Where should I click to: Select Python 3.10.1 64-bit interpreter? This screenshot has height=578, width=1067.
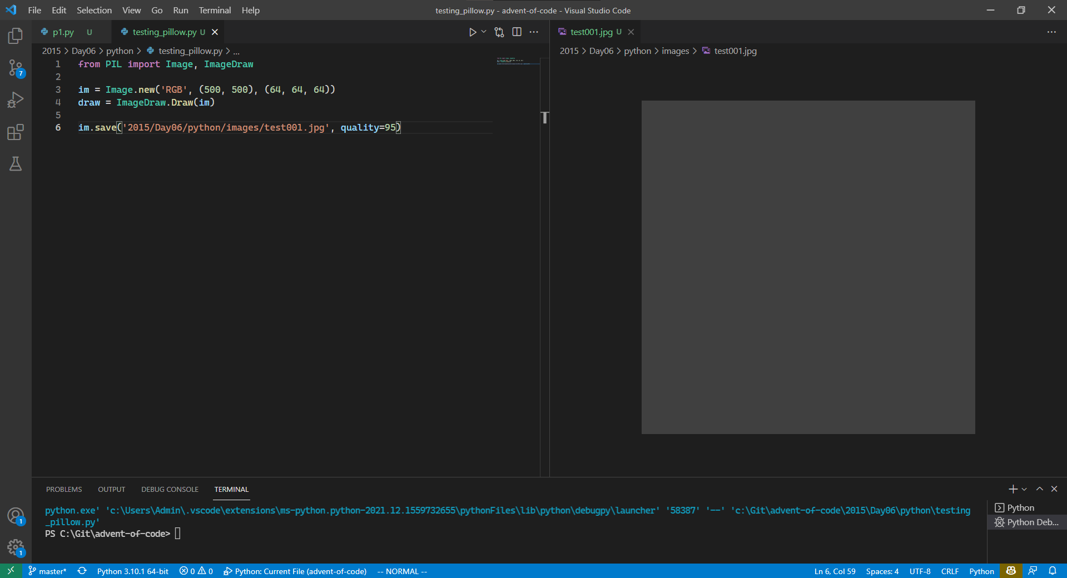click(132, 571)
